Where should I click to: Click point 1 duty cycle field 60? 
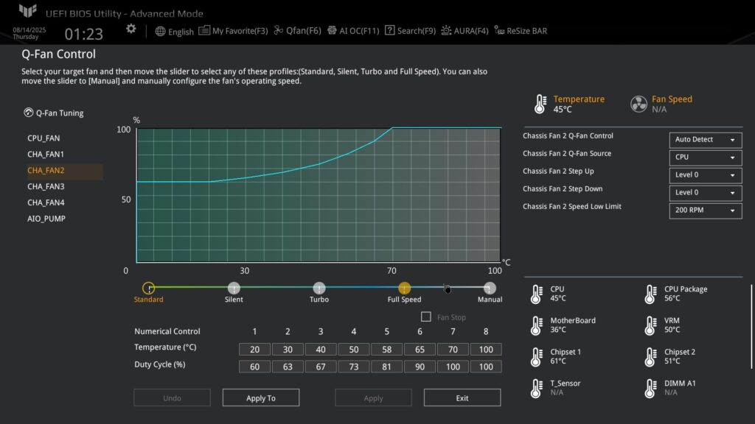tap(254, 367)
